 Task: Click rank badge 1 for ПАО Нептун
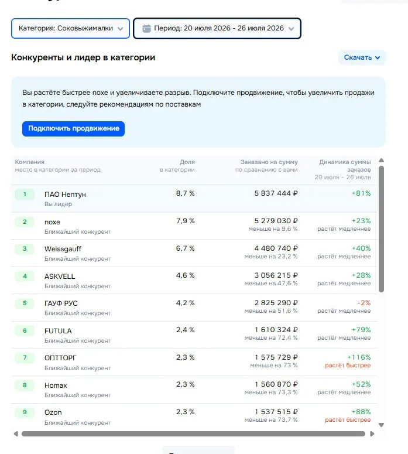coord(25,194)
